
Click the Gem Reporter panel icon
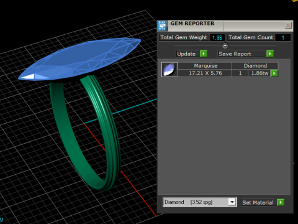(x=162, y=26)
